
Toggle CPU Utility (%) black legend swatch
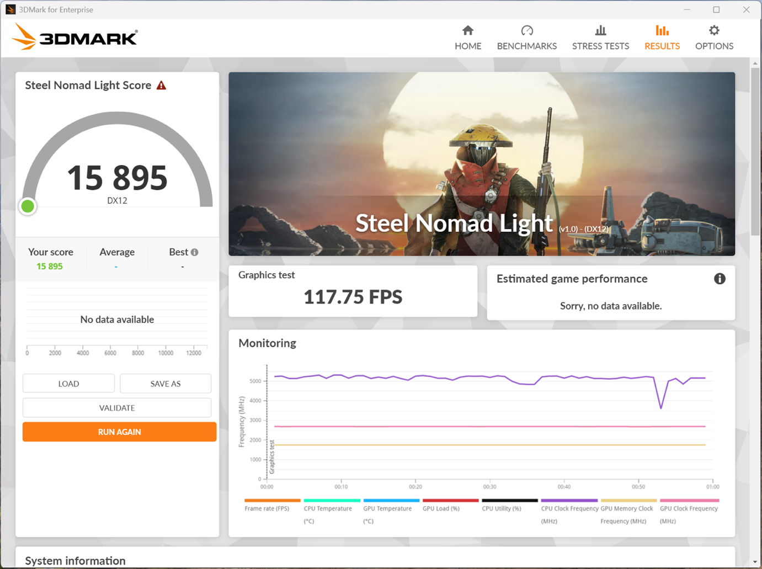[x=510, y=501]
